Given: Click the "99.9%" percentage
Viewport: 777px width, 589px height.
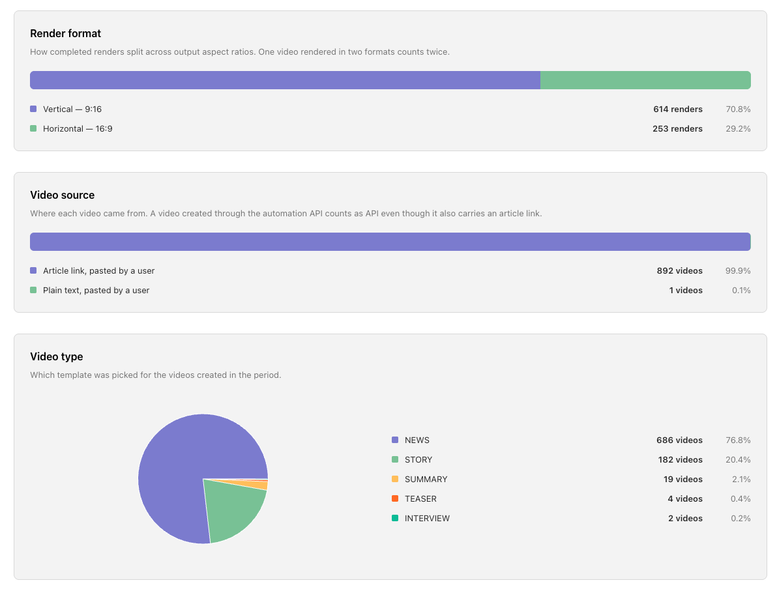Looking at the screenshot, I should pyautogui.click(x=739, y=271).
